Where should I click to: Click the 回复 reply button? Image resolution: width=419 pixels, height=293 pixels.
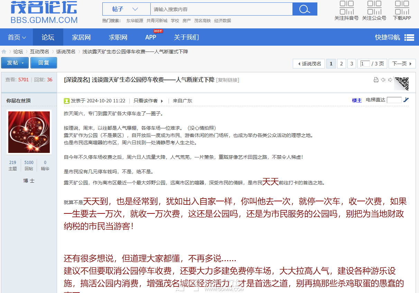tap(44, 63)
